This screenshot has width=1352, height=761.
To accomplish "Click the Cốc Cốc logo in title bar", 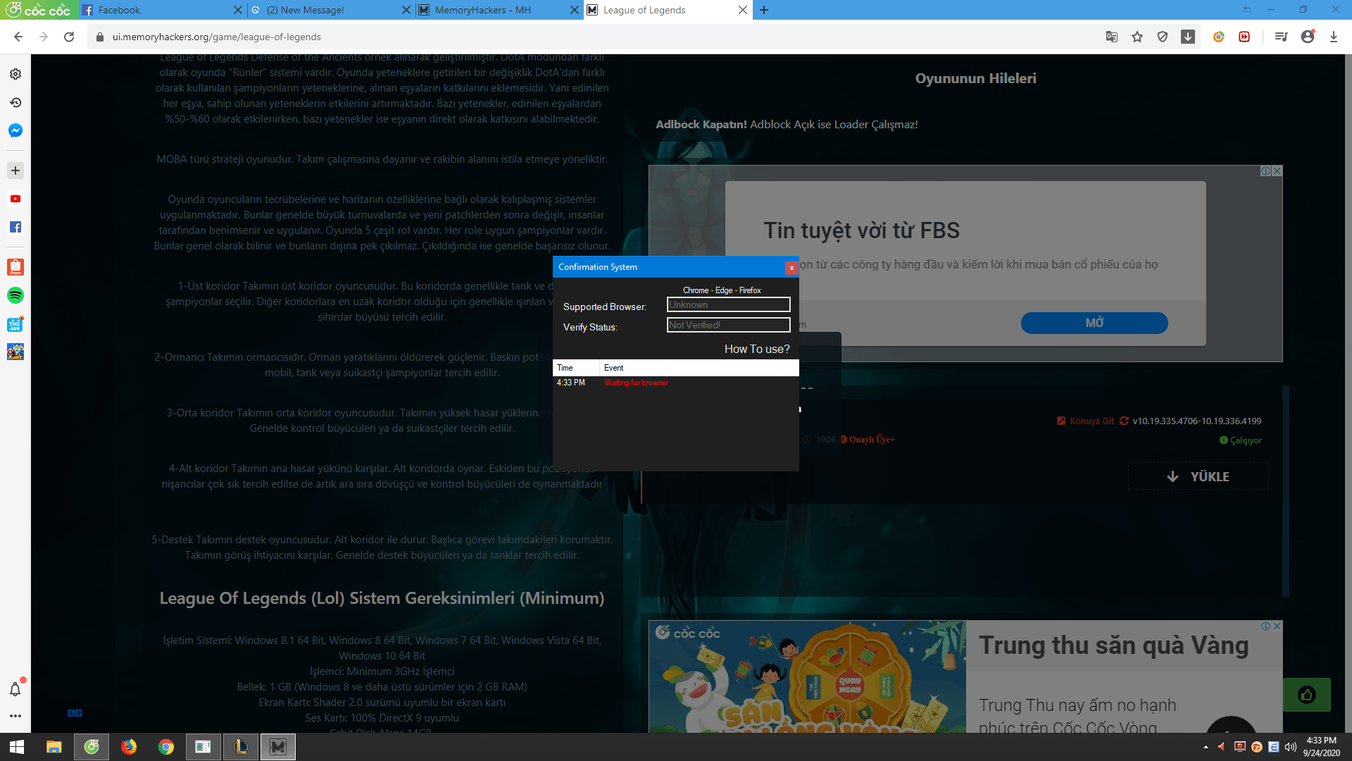I will pos(38,10).
